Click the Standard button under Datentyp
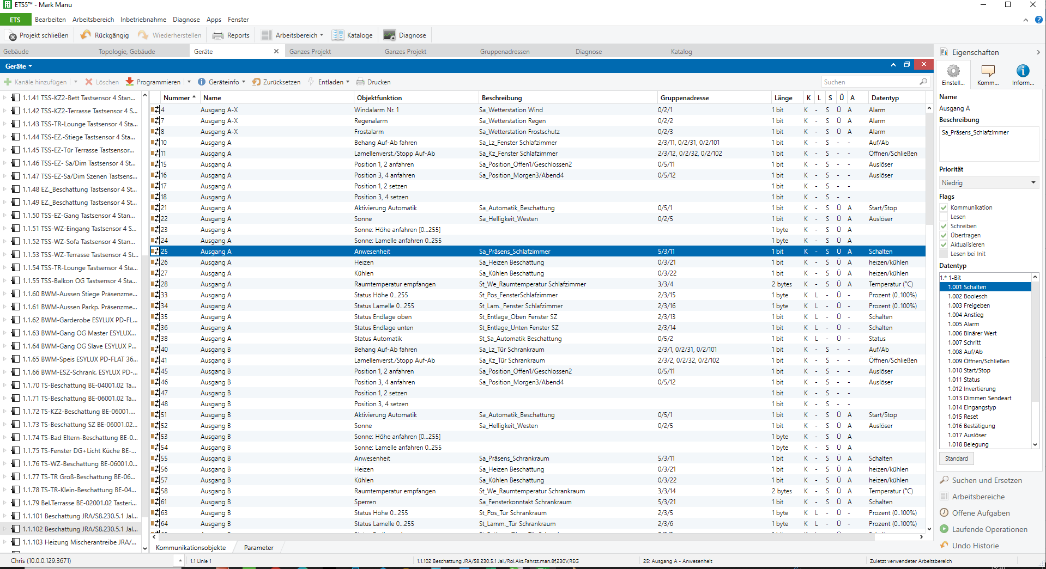Image resolution: width=1046 pixels, height=569 pixels. click(x=956, y=458)
